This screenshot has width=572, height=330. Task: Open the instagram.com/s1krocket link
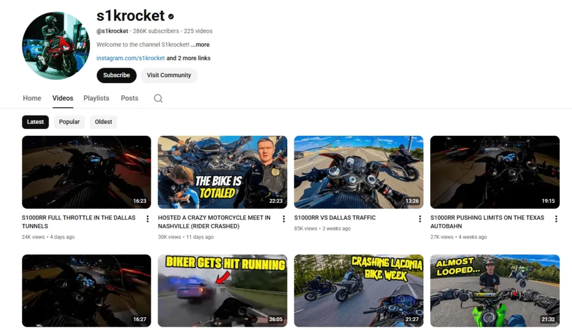pos(131,58)
